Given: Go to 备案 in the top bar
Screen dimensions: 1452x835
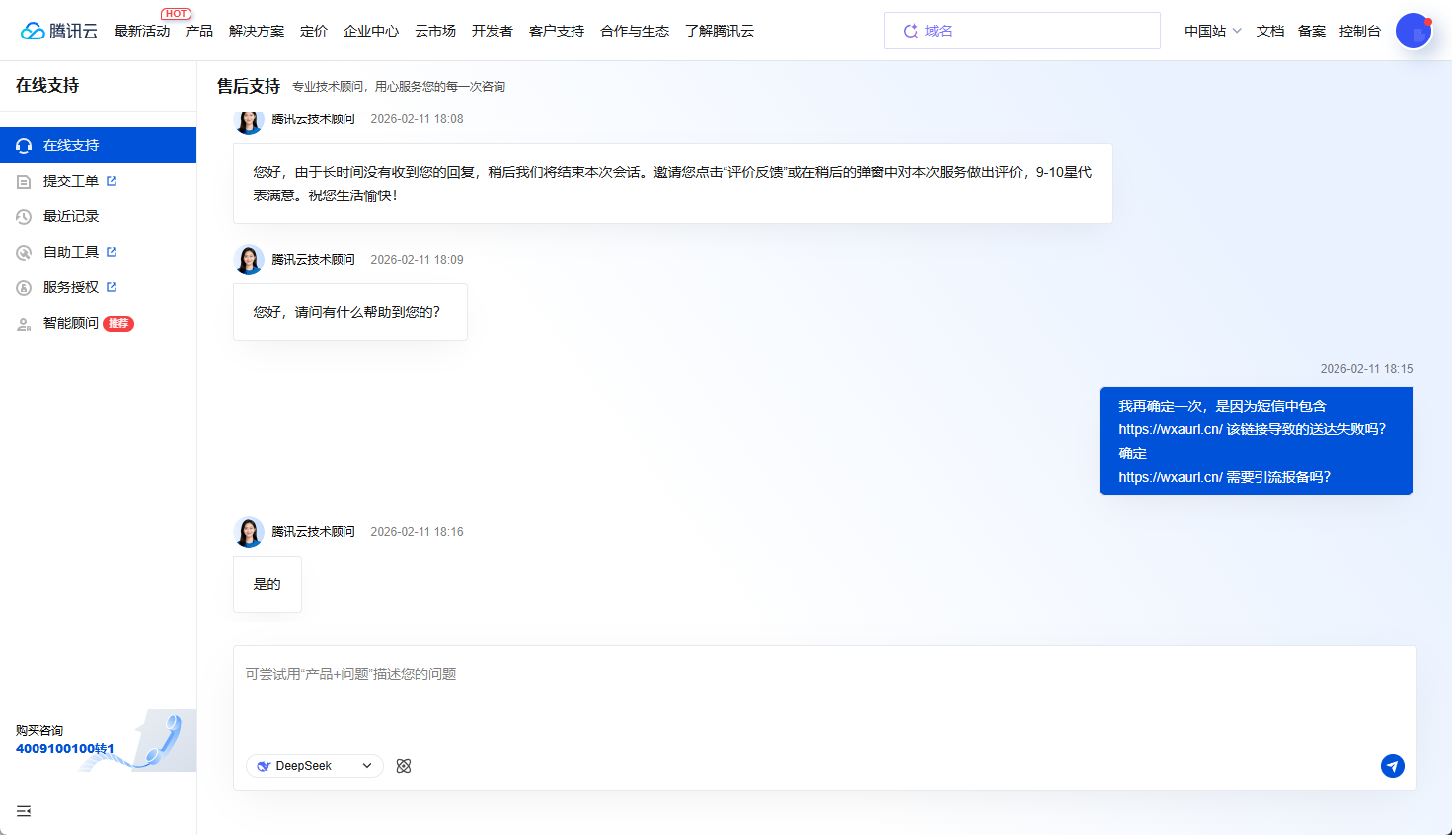Looking at the screenshot, I should coord(1312,31).
